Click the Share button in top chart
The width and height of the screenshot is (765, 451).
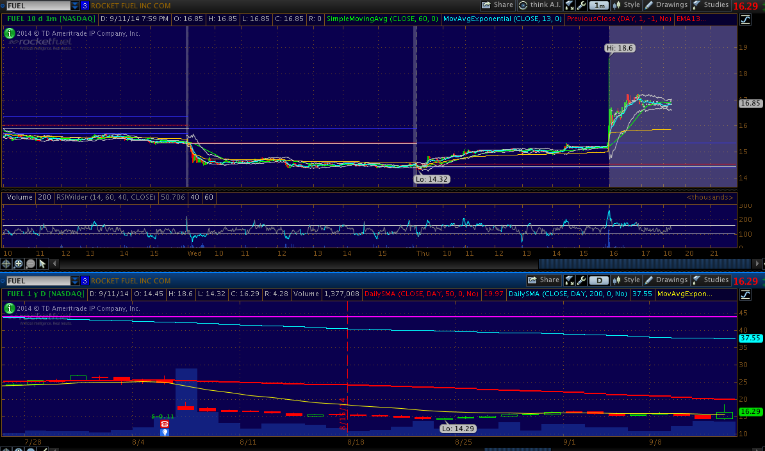(497, 5)
